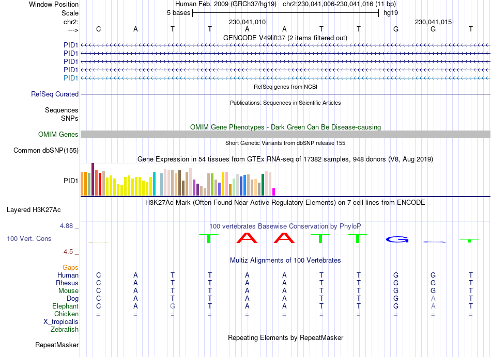Viewport: 491px width, 357px height.
Task: Click the gray OMIM Genes item bar
Action: click(x=285, y=135)
